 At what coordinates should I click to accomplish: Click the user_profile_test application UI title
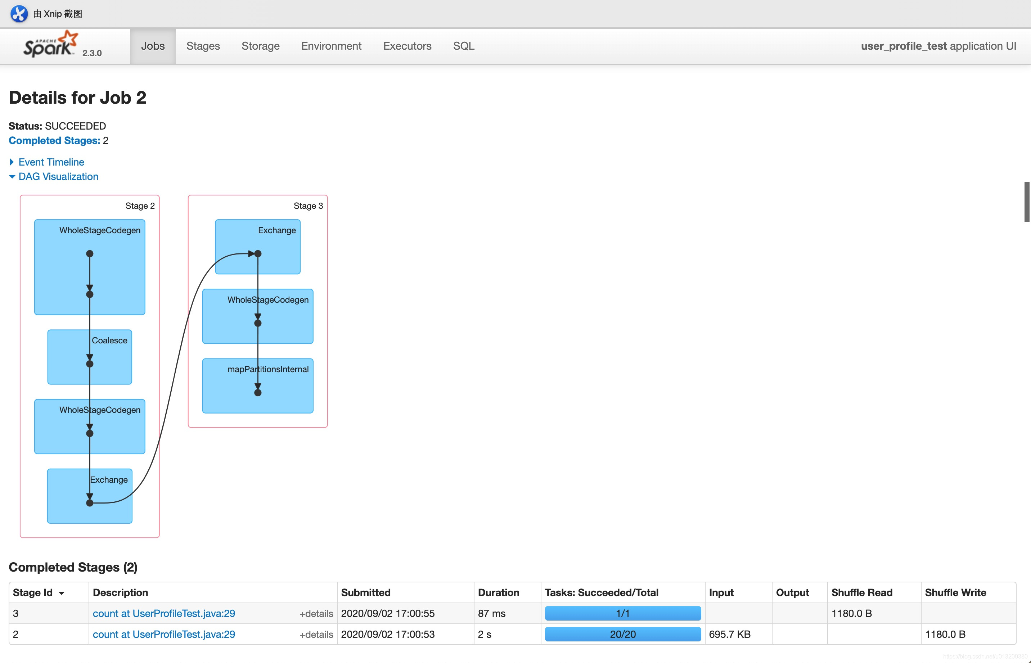(938, 46)
